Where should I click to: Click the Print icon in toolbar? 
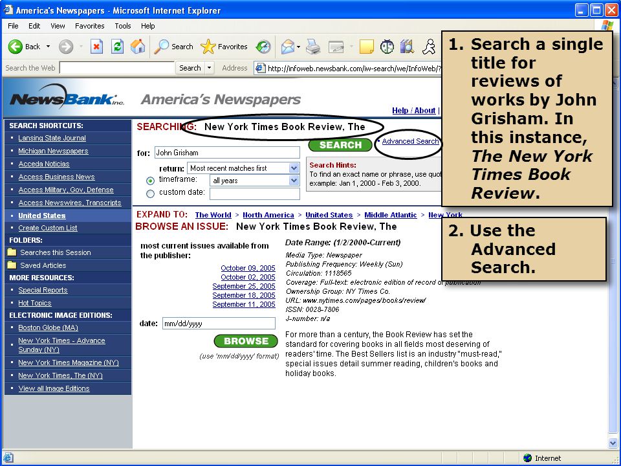click(x=313, y=47)
